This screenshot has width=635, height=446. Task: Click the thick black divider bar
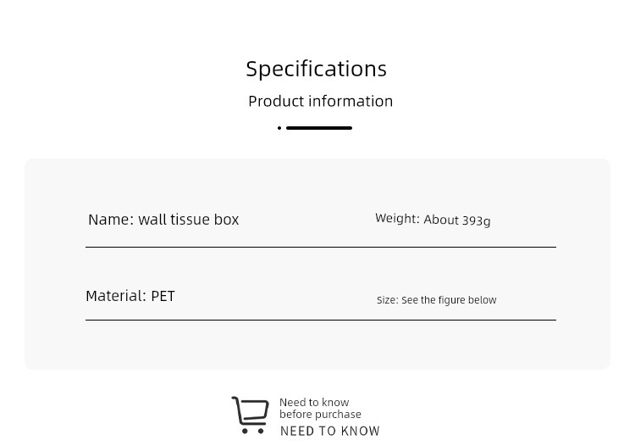pos(319,128)
